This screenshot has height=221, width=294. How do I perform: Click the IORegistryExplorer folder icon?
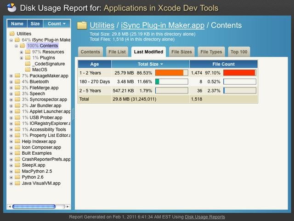pos(17,123)
